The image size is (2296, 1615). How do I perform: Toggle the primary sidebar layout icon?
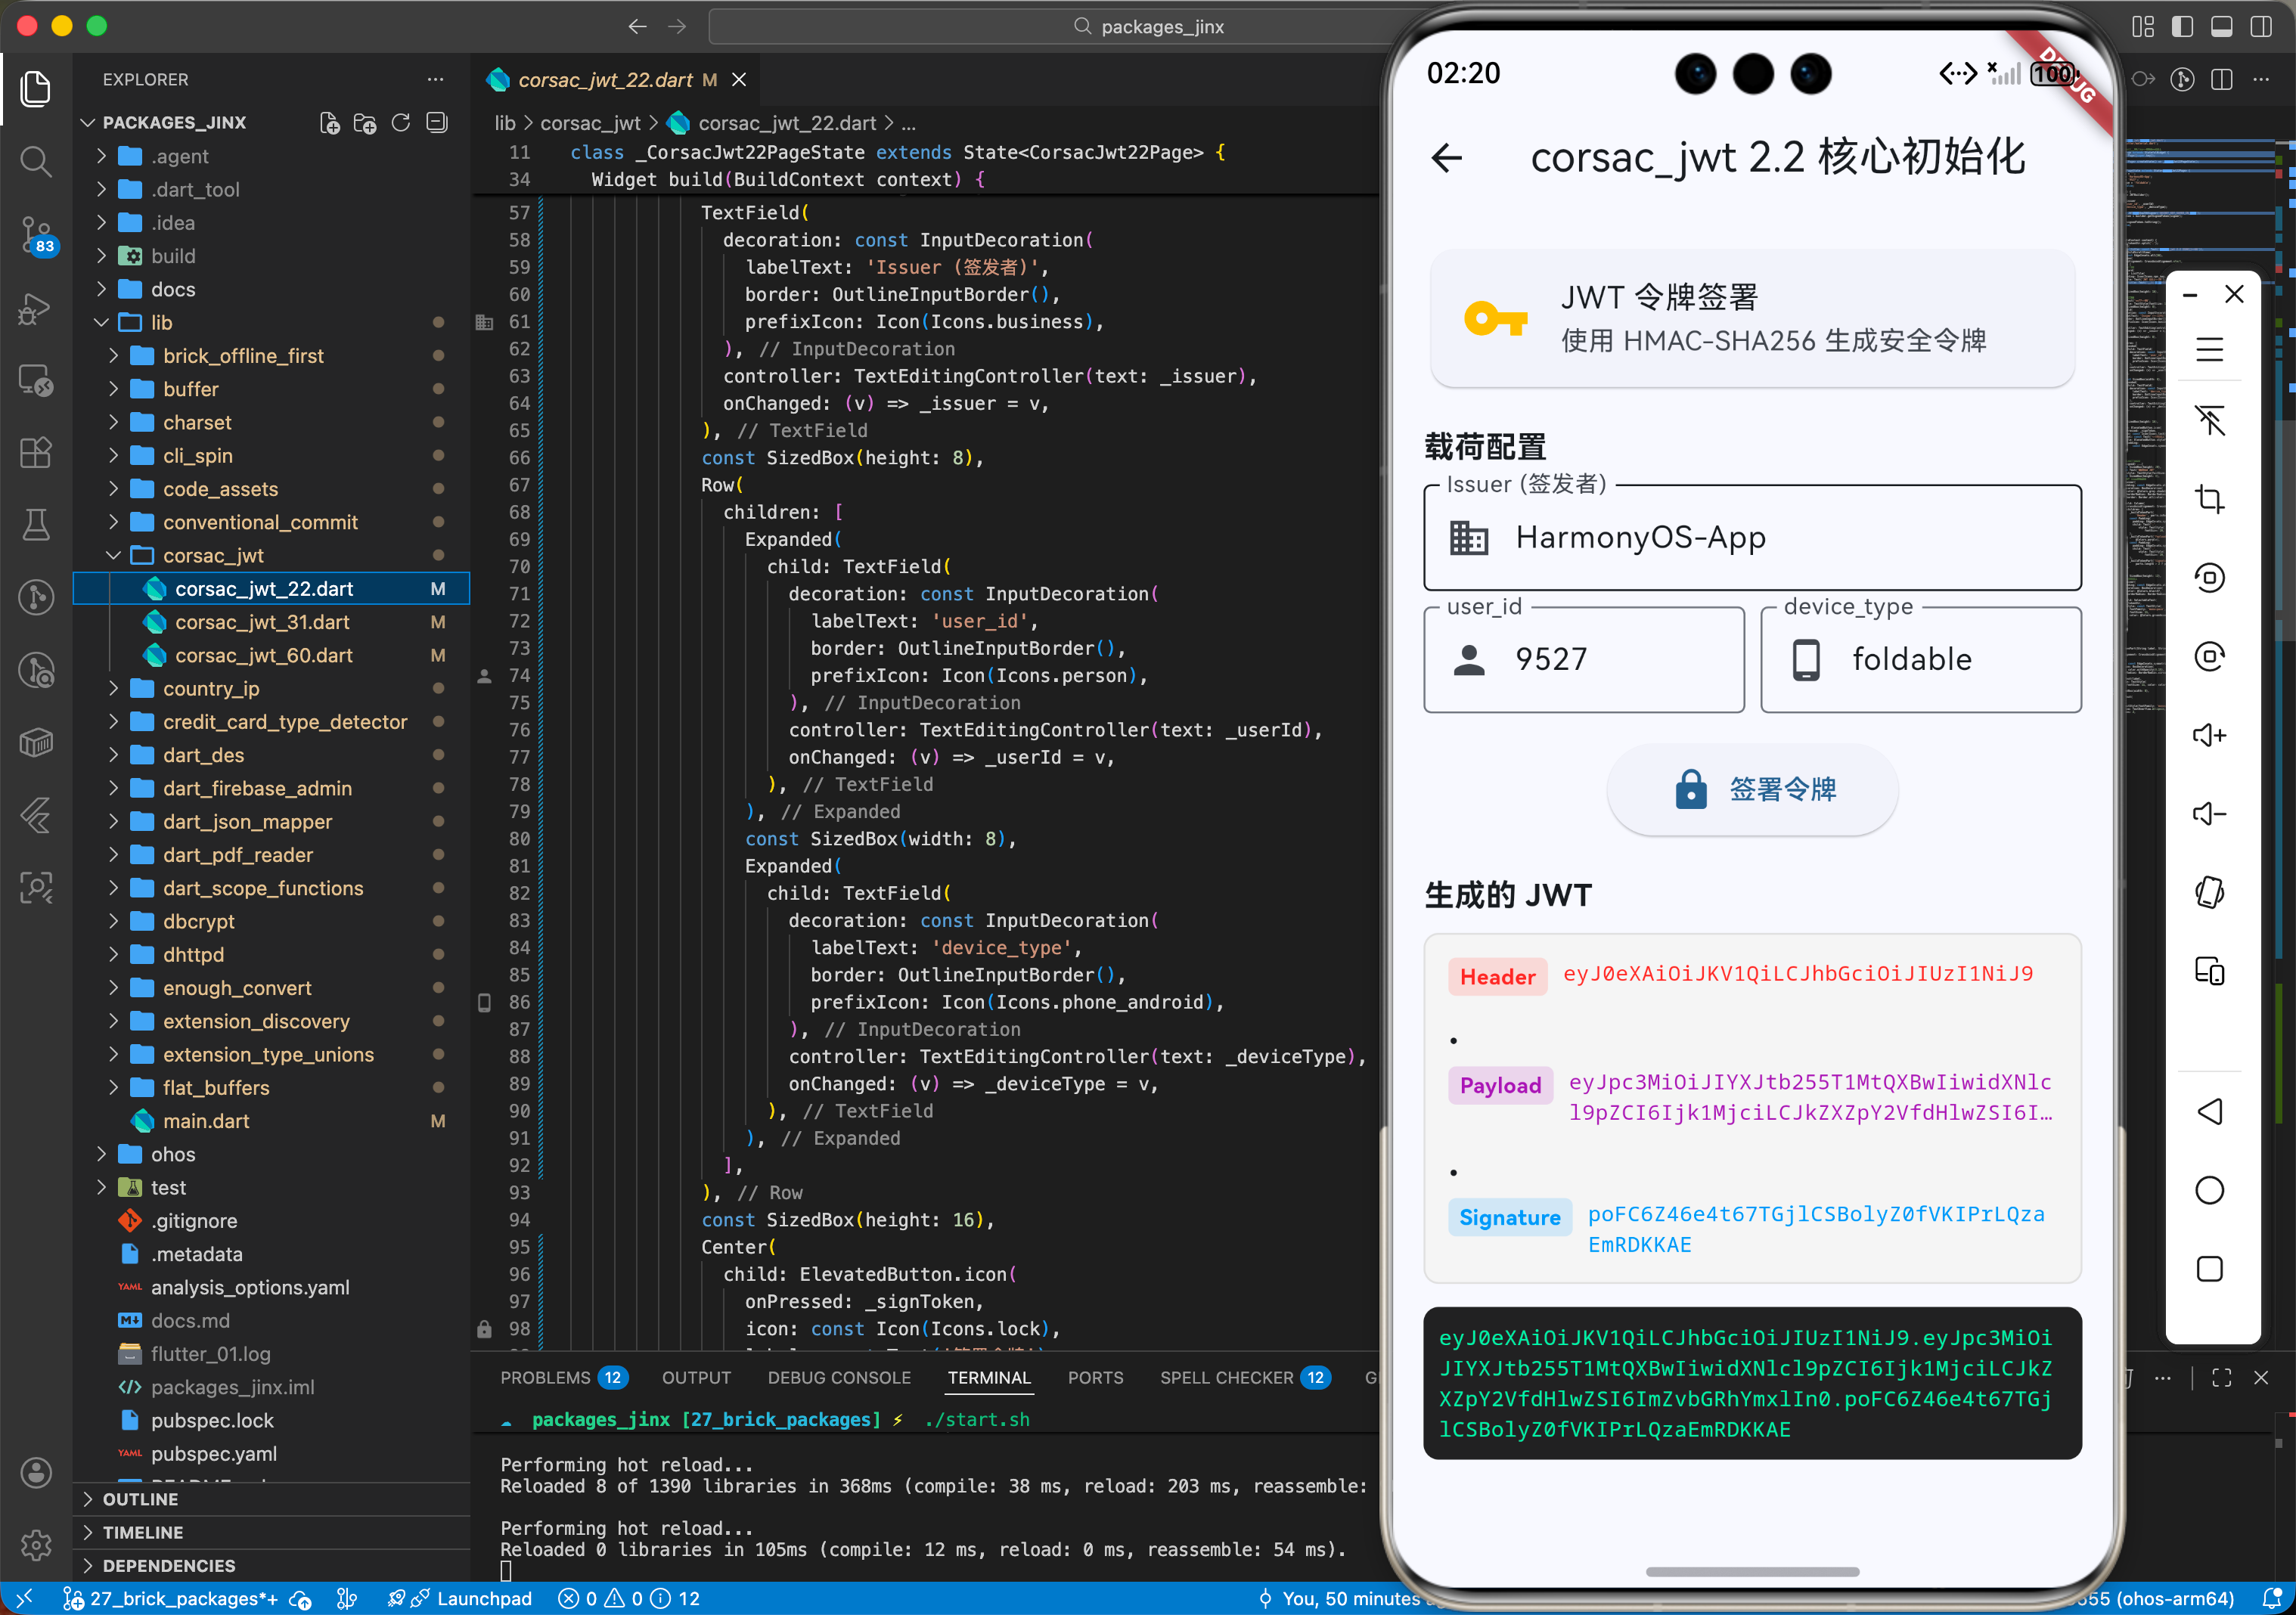coord(2182,27)
